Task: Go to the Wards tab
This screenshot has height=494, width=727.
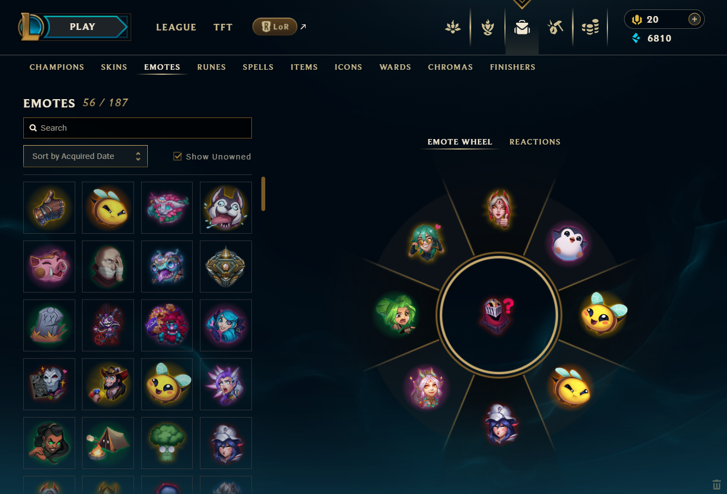Action: tap(395, 67)
